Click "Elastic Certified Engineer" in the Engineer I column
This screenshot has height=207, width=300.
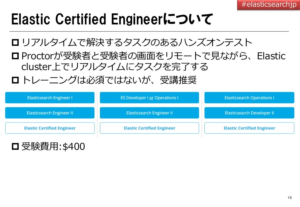point(50,128)
